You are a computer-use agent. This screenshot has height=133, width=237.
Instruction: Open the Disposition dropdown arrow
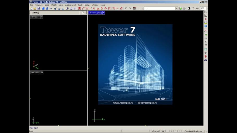point(42,73)
